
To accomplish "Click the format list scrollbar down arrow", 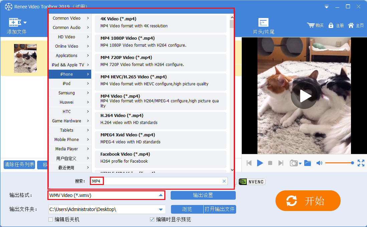I will pos(232,170).
